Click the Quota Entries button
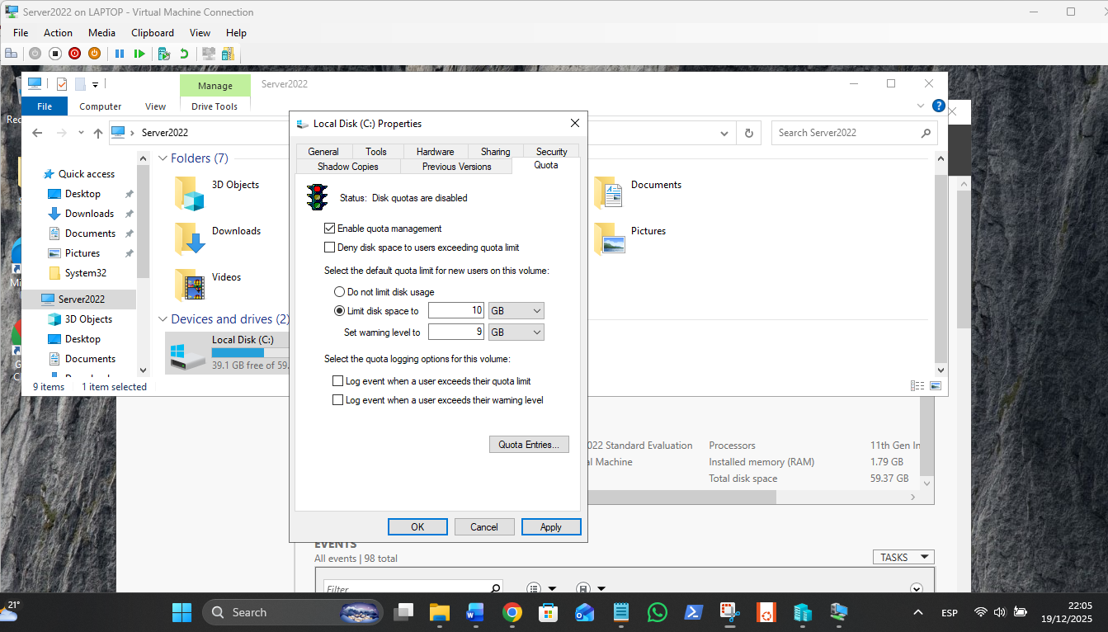The height and width of the screenshot is (632, 1108). 529,445
